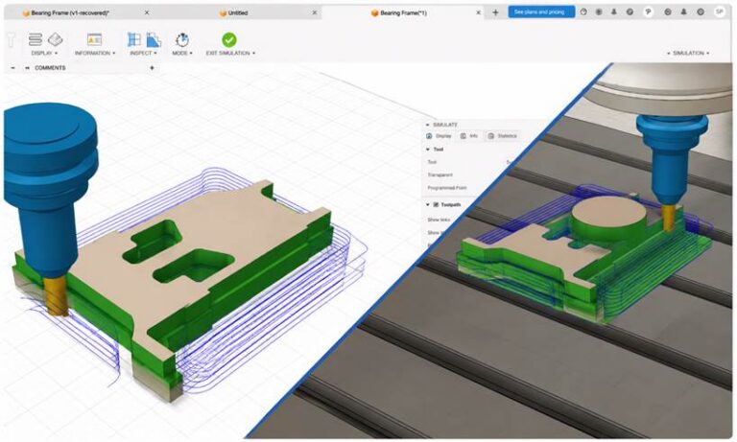Click the stacked-lines Display toolbar icon
Image resolution: width=737 pixels, height=442 pixels.
[36, 39]
